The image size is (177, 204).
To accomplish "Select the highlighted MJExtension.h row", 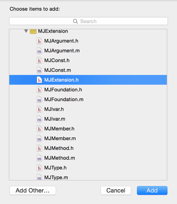I will [61, 80].
